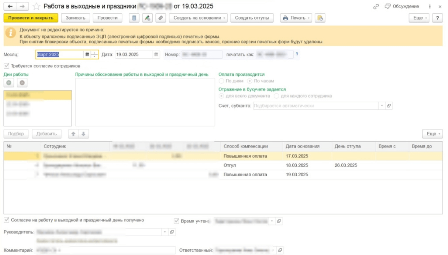Screen dimensions: 448x255
Task: Expand the Создать на основании dropdown
Action: pyautogui.click(x=198, y=18)
